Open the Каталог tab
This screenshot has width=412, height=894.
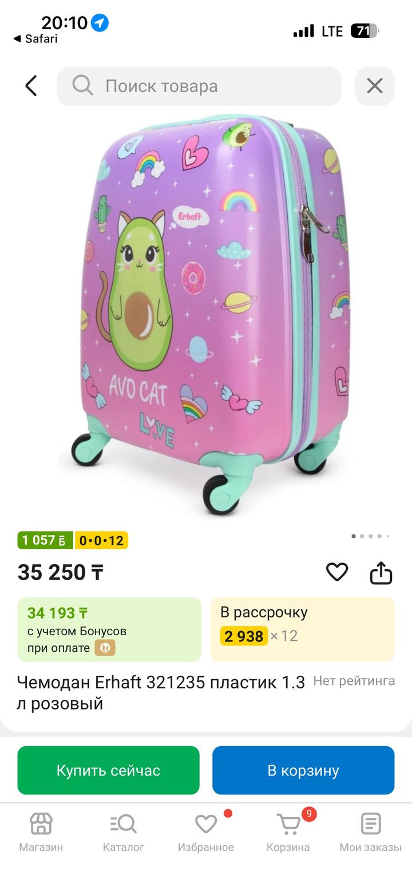coord(124,832)
